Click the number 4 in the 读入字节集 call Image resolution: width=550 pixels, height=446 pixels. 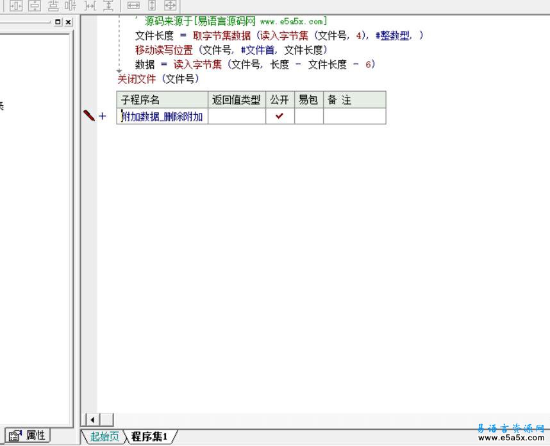tap(358, 35)
